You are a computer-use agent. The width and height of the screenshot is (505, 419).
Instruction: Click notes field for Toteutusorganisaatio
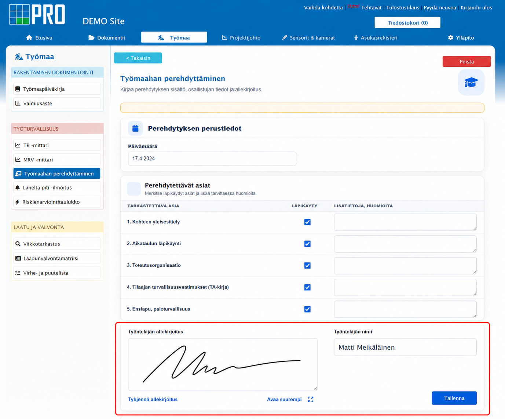tap(405, 266)
